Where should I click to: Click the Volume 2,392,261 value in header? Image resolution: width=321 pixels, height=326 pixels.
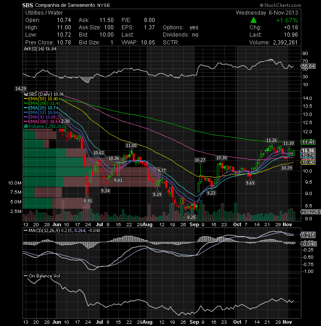click(x=285, y=43)
